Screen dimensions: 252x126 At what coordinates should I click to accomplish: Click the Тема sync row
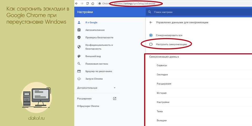pos(204,111)
